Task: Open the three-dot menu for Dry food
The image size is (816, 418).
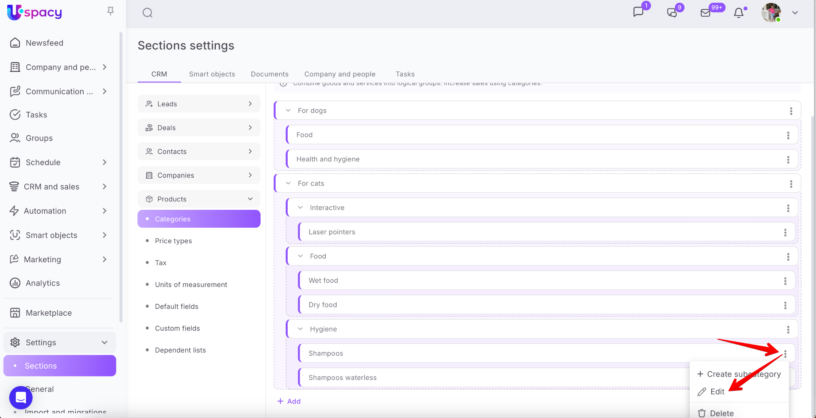Action: [785, 305]
